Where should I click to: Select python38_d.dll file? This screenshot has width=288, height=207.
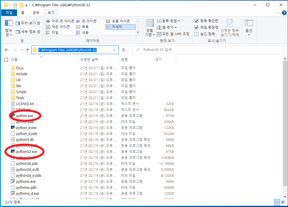pos(27,170)
